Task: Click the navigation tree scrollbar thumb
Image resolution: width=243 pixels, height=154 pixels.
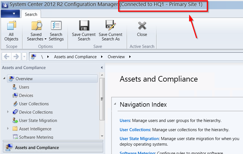Action: tap(102, 99)
